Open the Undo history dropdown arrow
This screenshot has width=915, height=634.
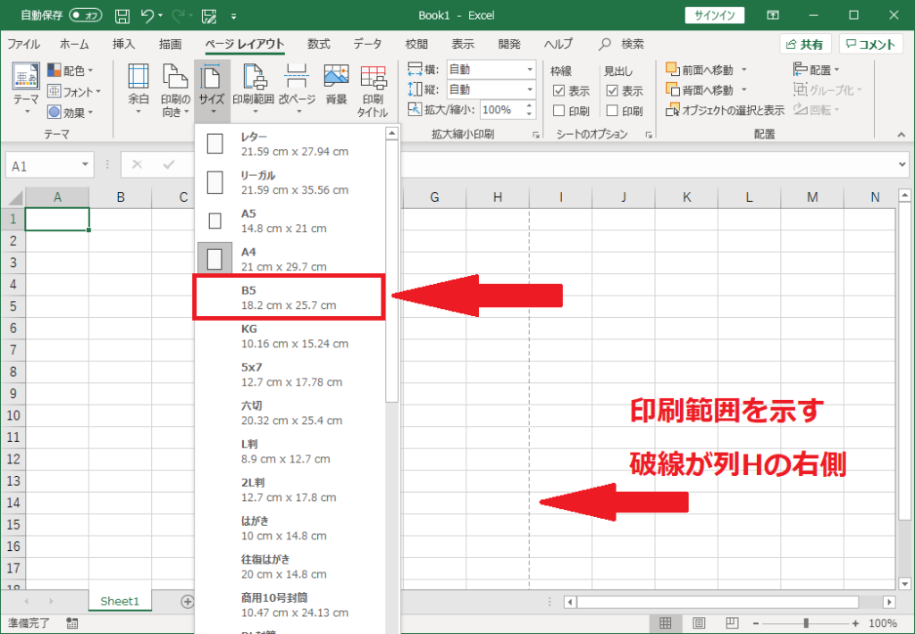(161, 16)
